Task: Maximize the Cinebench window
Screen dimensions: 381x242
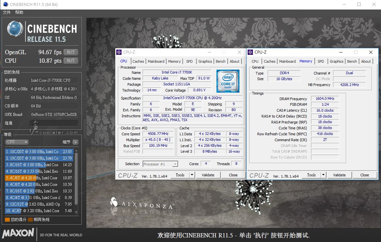Action: (x=359, y=4)
